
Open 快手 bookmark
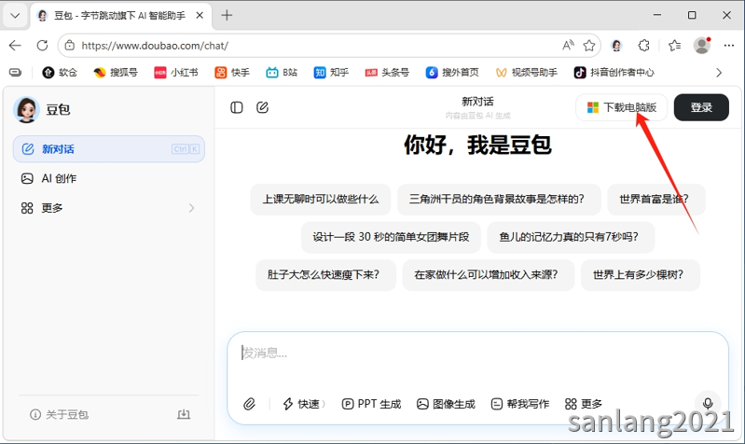(232, 72)
